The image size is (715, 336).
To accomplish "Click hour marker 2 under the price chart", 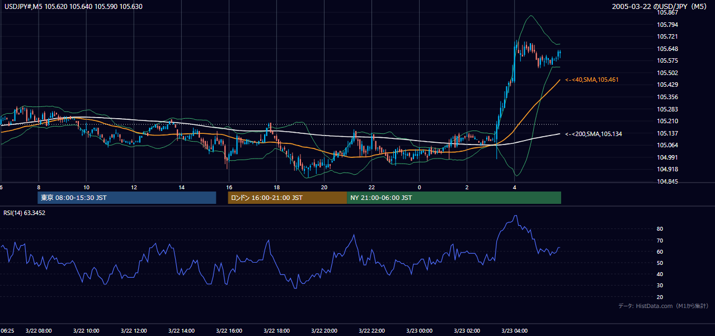I will coord(467,188).
